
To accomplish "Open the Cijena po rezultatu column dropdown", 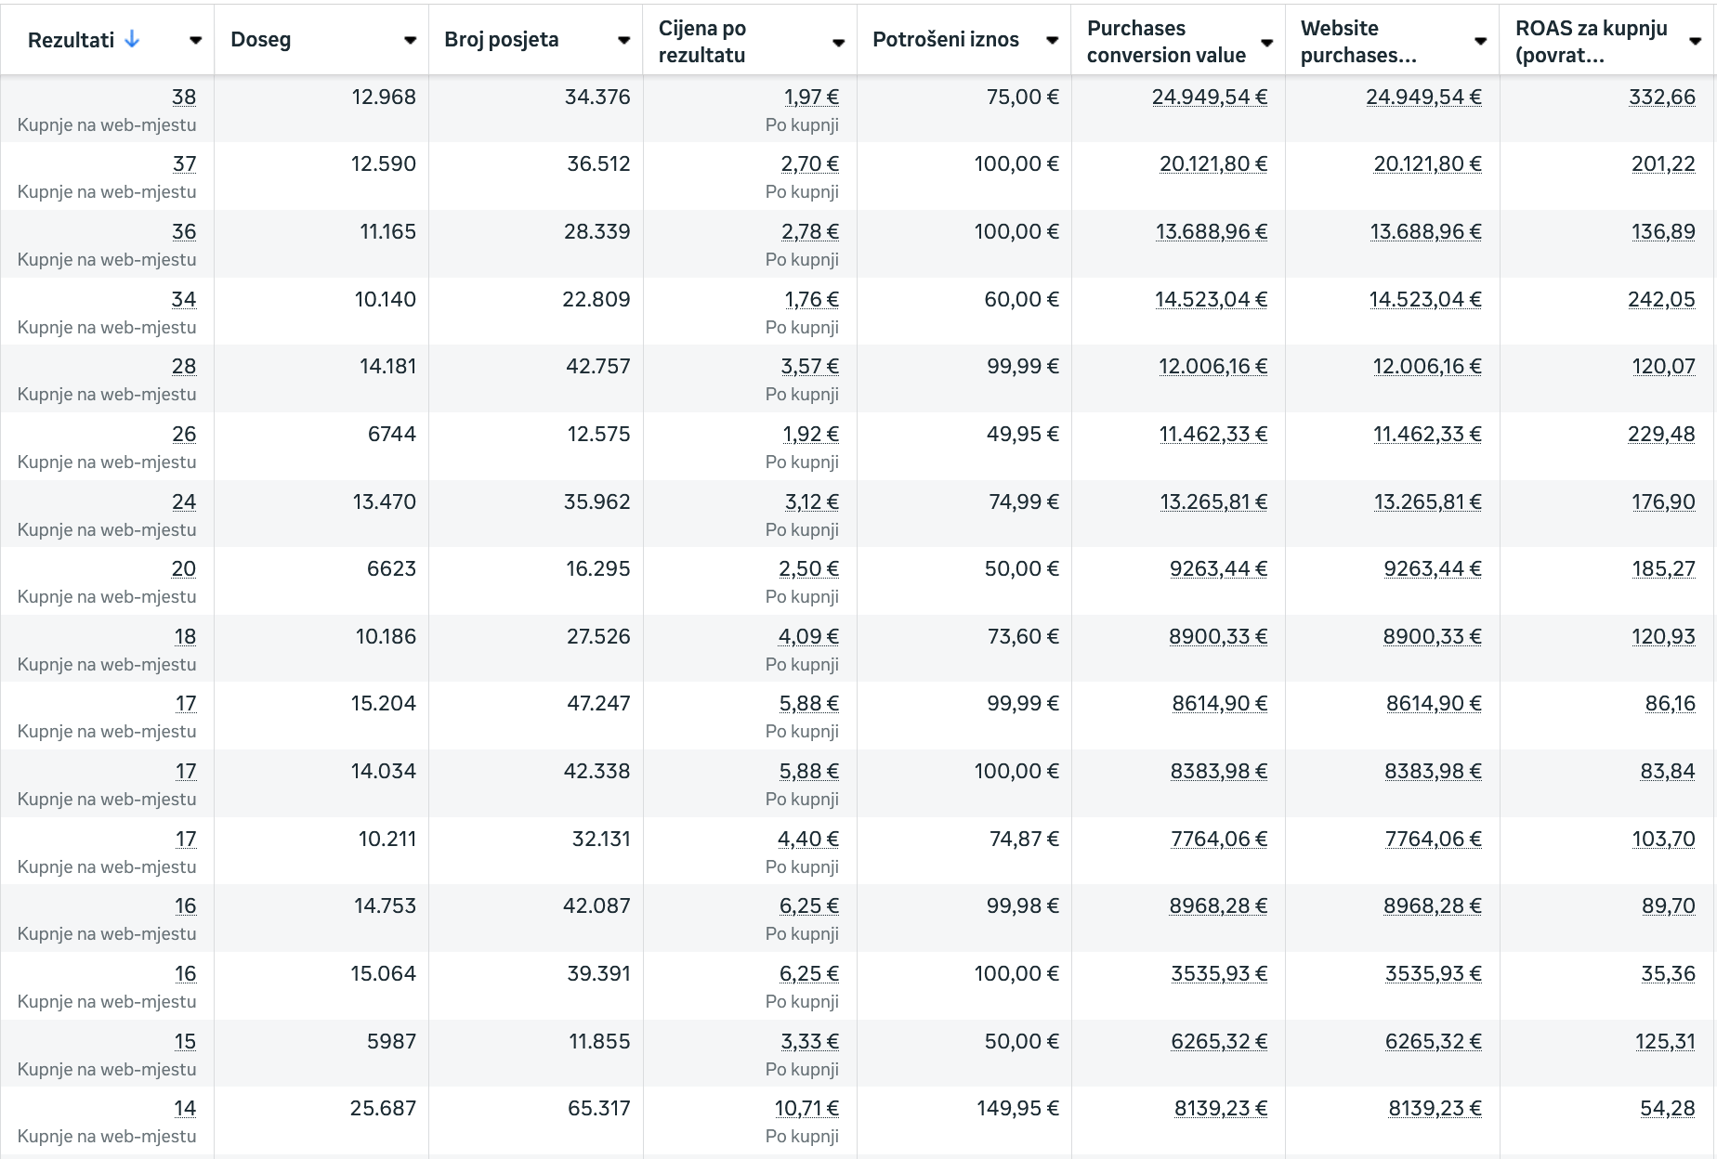I will (838, 42).
